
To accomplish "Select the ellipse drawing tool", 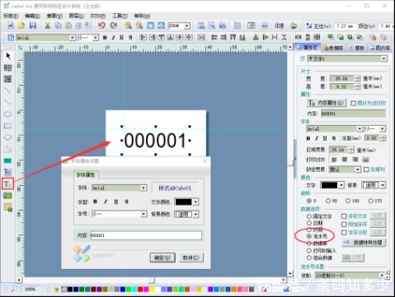I will click(8, 114).
